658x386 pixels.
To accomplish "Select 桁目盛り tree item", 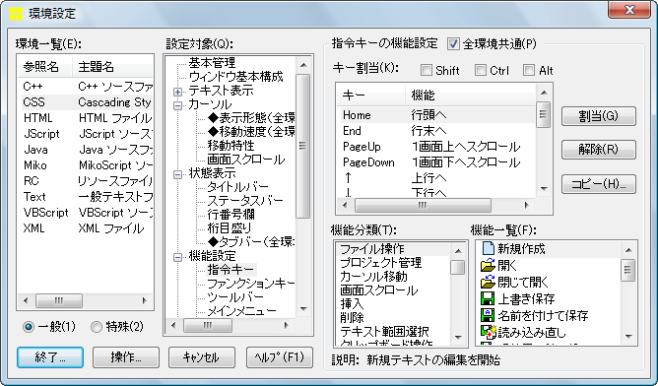I will click(x=230, y=228).
